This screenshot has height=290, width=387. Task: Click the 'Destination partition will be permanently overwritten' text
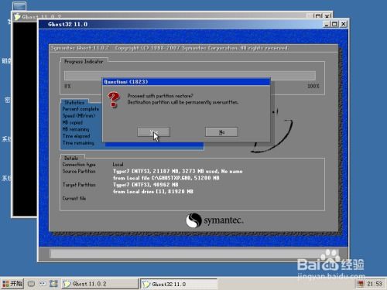click(183, 102)
